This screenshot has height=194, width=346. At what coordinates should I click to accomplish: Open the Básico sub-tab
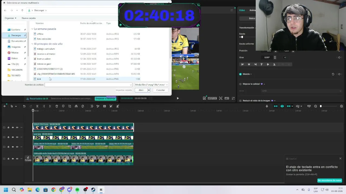252,18
